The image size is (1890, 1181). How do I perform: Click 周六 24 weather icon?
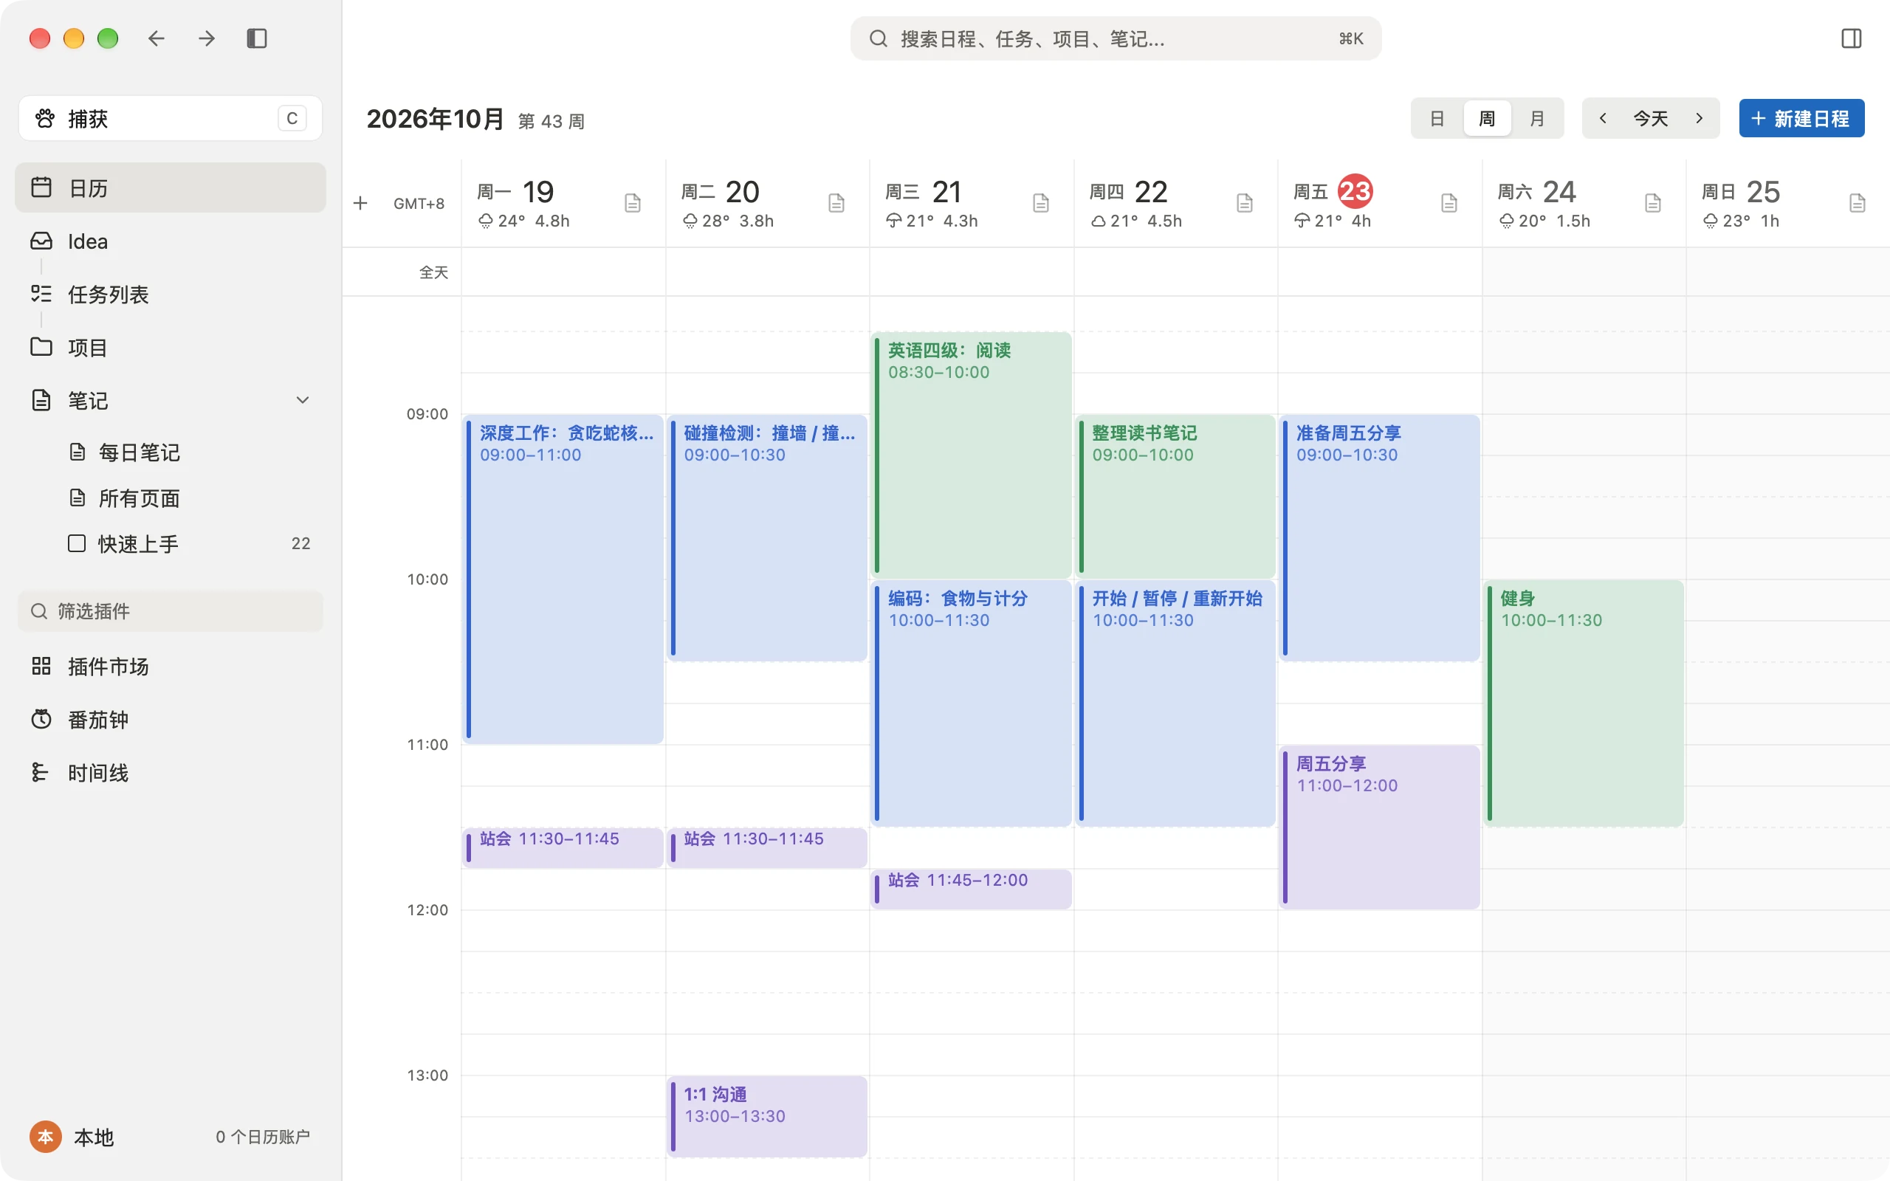point(1506,221)
